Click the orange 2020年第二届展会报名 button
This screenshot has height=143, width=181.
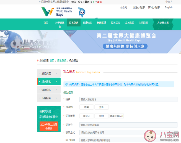point(49,126)
